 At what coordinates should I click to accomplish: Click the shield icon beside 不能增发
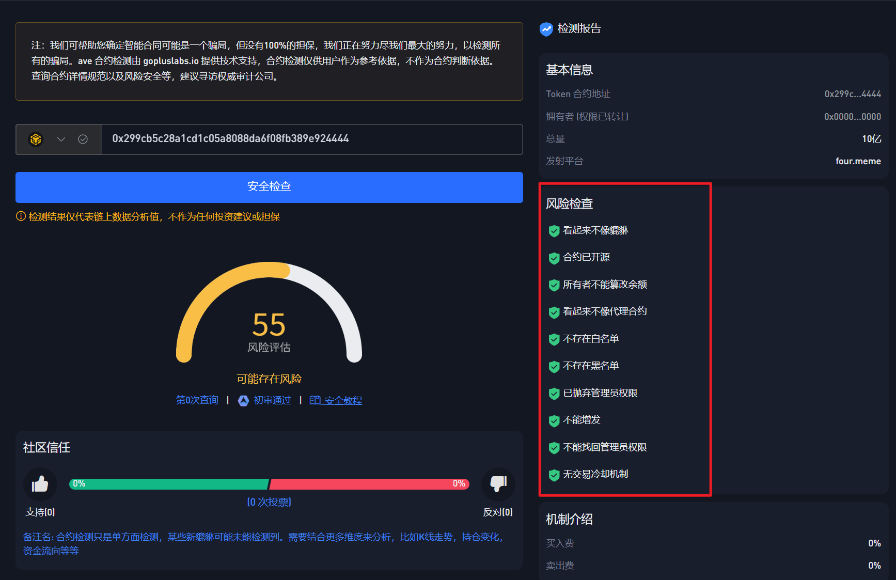point(554,420)
